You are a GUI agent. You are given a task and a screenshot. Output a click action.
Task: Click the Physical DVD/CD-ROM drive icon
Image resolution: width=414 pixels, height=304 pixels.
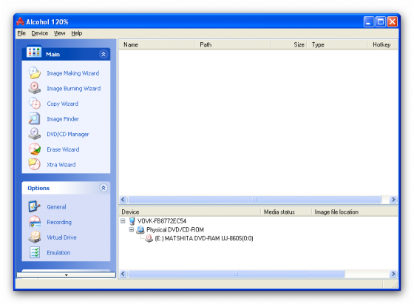(140, 230)
